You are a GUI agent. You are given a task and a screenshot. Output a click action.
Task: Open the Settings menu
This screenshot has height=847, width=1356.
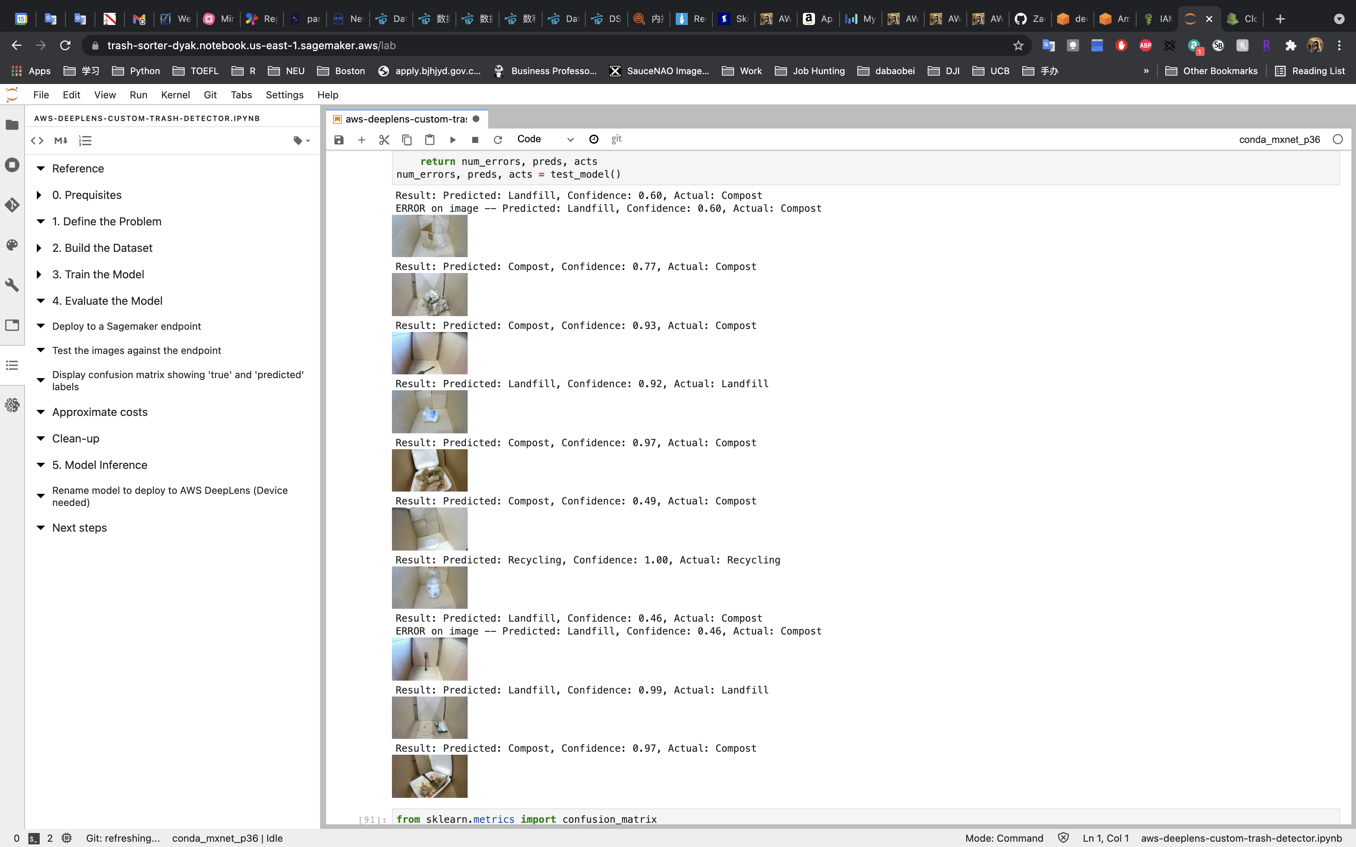point(284,95)
